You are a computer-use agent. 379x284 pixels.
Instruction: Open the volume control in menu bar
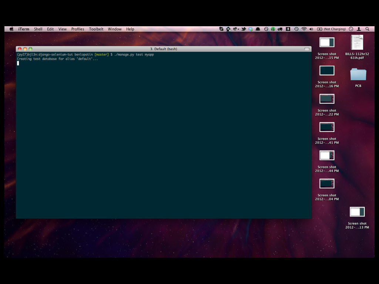click(x=311, y=29)
